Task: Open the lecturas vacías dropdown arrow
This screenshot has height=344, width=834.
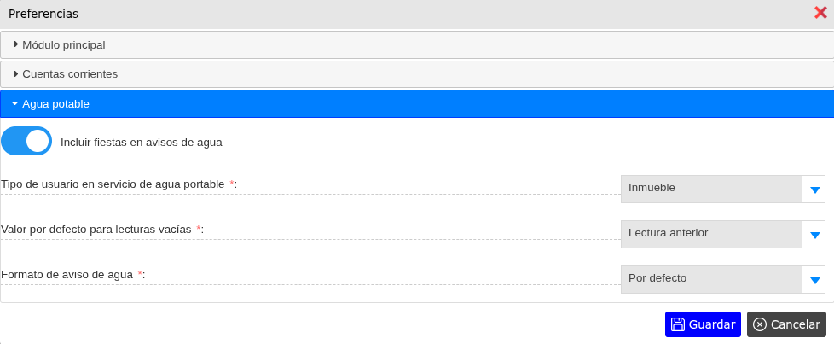Action: click(814, 234)
